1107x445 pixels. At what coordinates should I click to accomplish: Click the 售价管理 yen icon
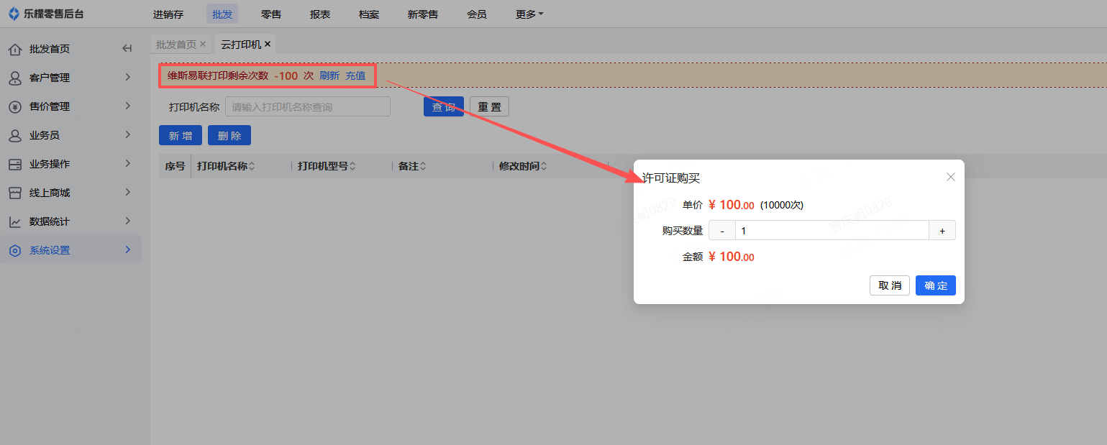(x=15, y=106)
